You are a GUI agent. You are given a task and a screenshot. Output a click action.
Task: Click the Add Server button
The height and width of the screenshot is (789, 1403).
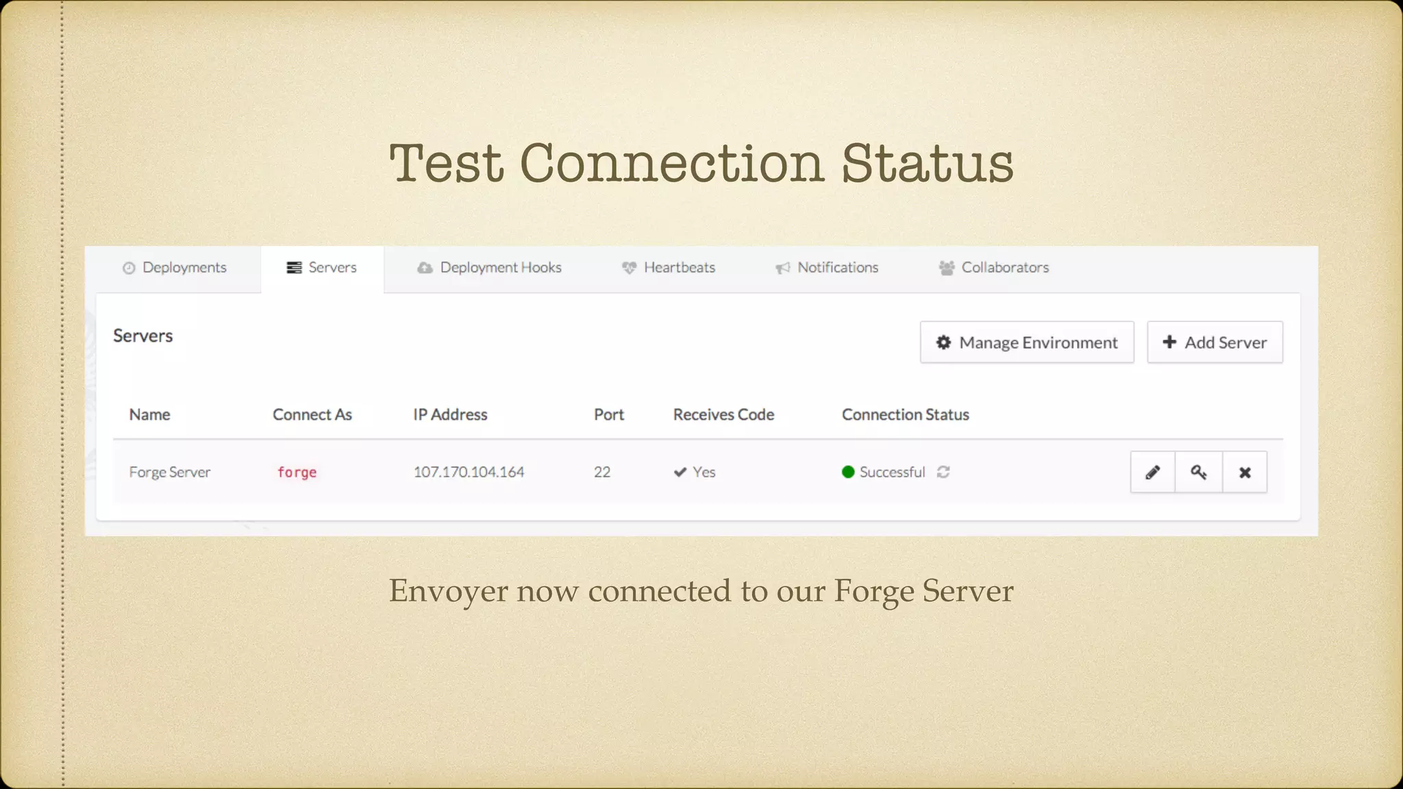[1215, 342]
